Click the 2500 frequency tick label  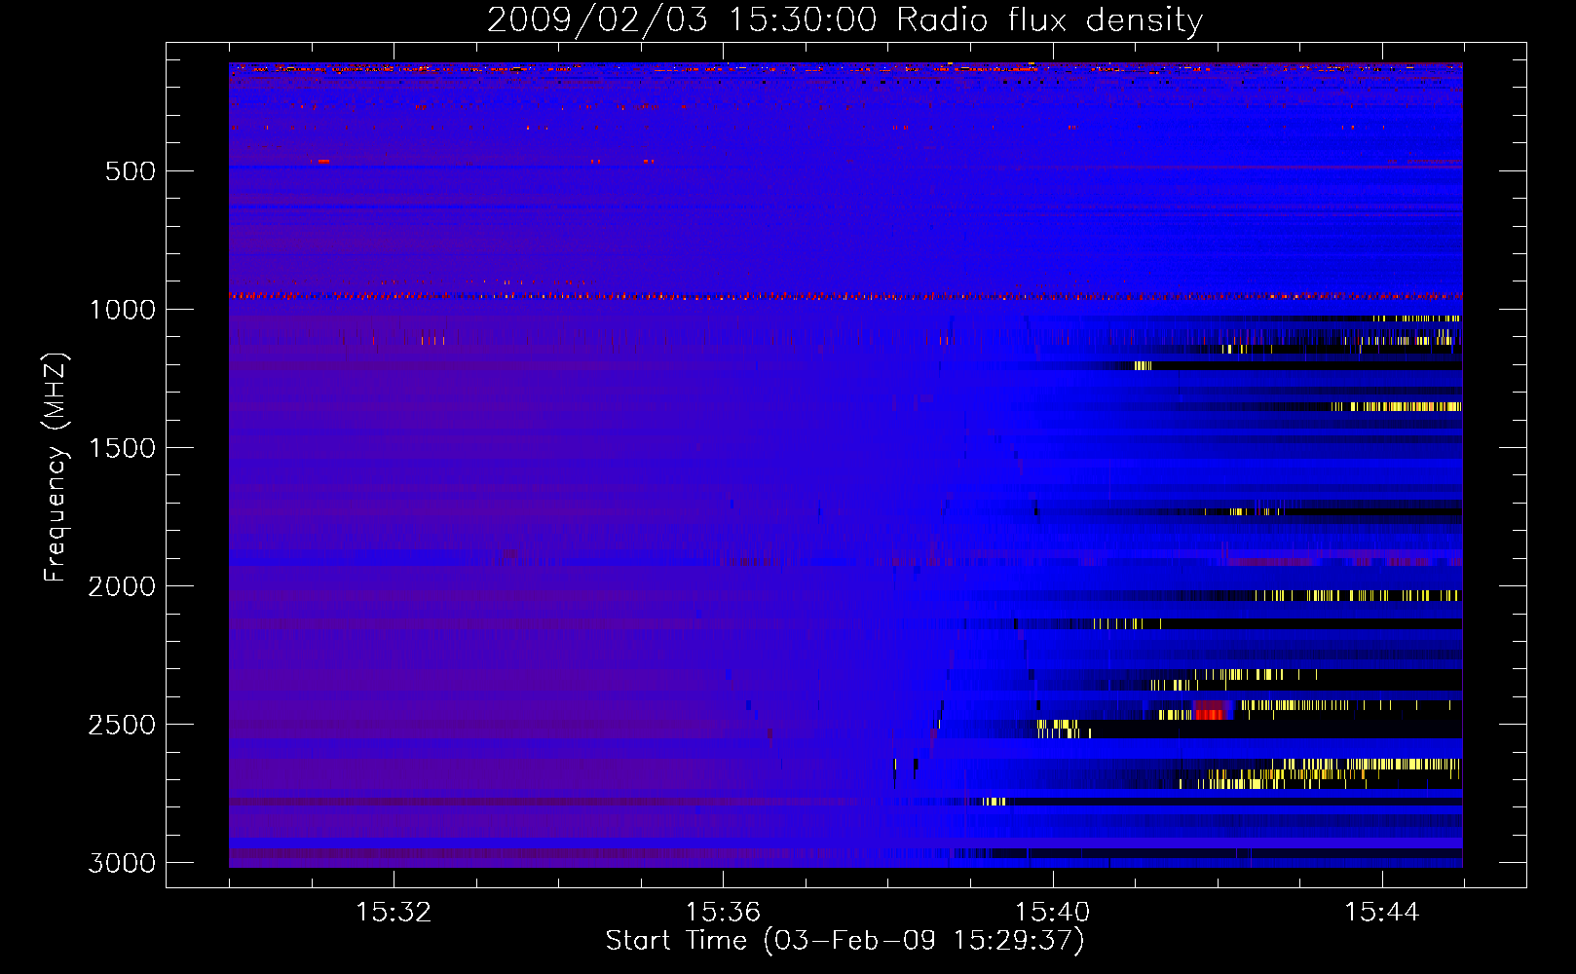122,725
